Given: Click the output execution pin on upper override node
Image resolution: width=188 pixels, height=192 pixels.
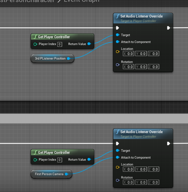Looking at the screenshot, I should pos(168,28).
